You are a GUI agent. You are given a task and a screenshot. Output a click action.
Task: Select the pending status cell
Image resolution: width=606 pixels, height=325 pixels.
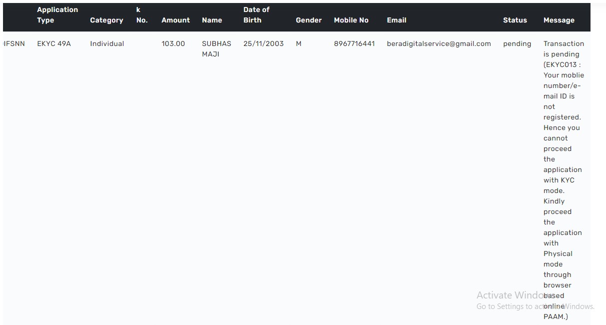517,43
